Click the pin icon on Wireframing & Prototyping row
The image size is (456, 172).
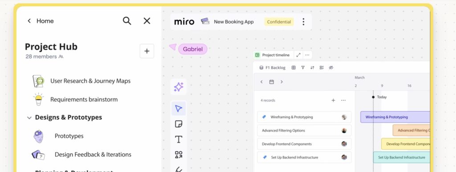tap(264, 117)
